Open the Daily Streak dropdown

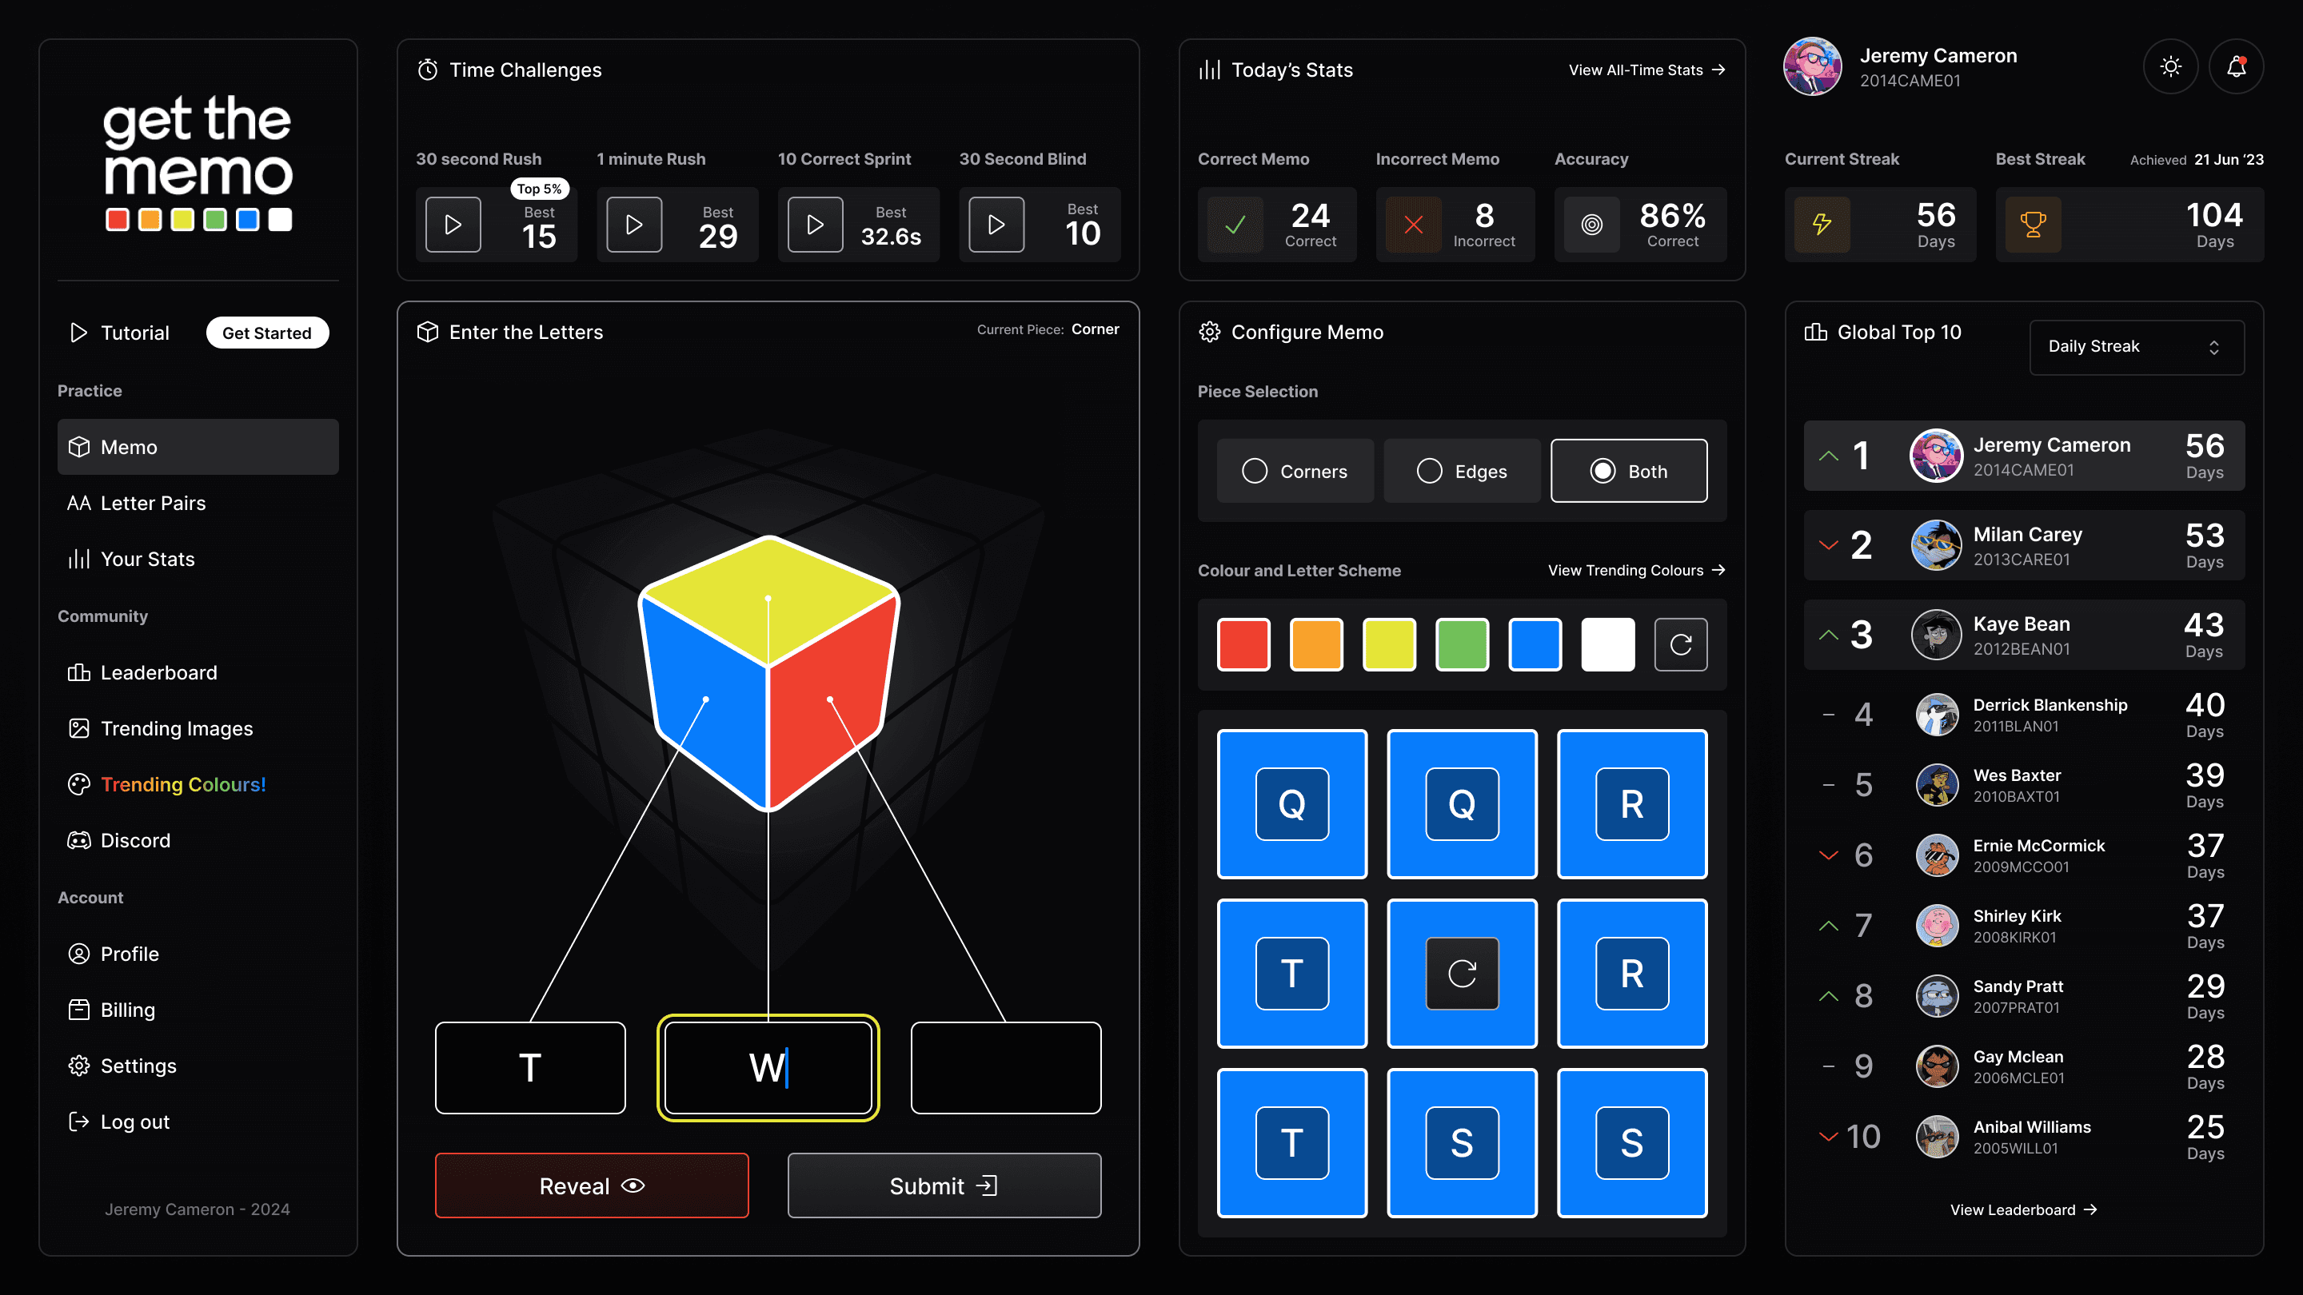click(2137, 347)
